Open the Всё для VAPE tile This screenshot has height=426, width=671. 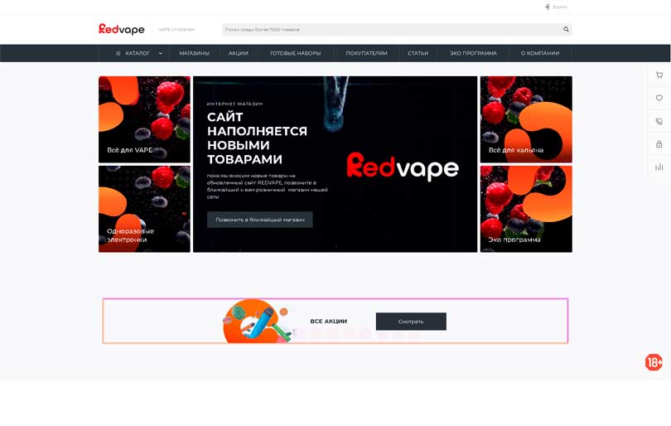click(x=144, y=119)
